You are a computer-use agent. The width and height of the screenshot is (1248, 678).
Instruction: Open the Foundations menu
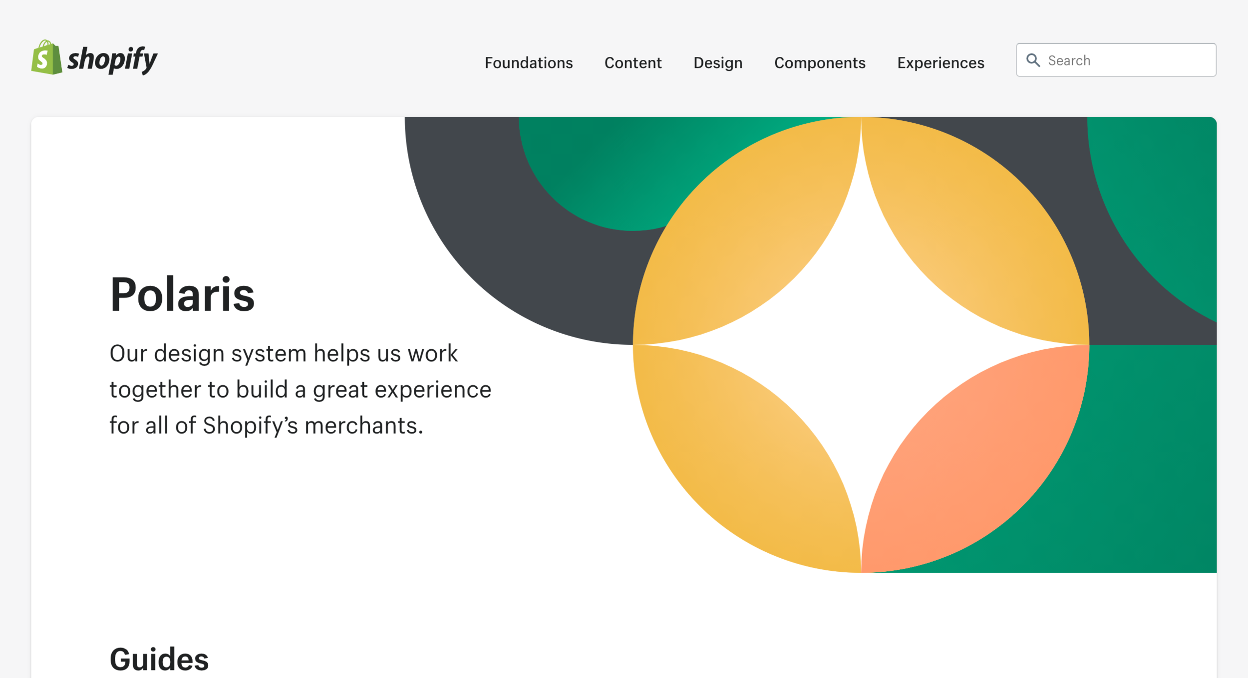pyautogui.click(x=529, y=63)
